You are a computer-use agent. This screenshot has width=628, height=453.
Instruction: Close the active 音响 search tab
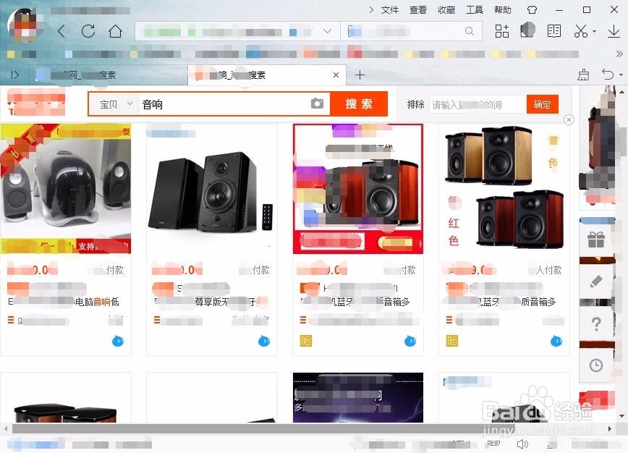point(336,75)
